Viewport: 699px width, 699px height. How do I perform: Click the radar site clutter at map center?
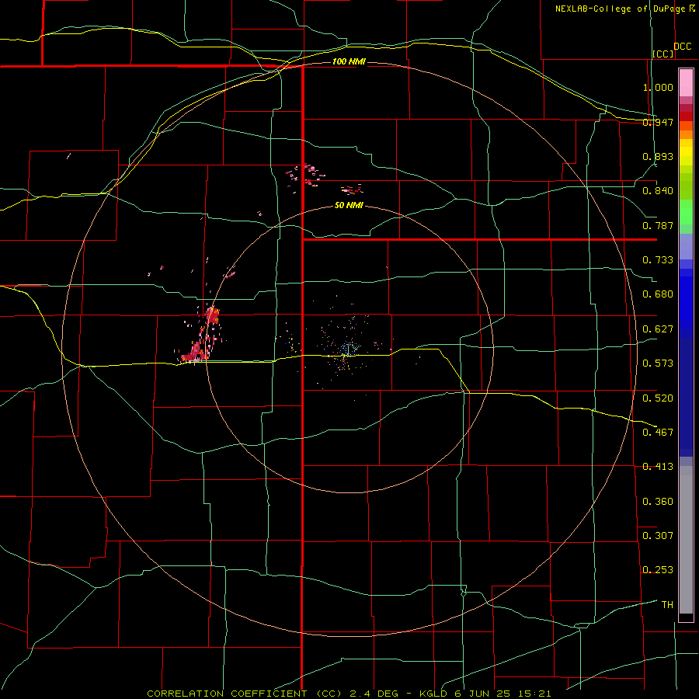click(x=348, y=349)
